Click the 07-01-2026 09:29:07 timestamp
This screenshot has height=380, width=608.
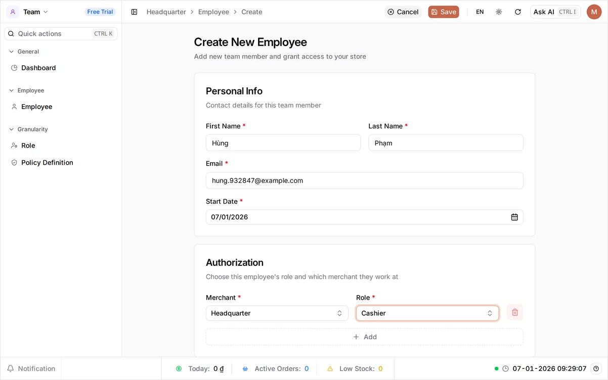550,369
